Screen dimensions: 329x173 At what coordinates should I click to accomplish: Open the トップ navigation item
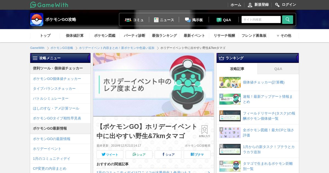[x=45, y=36]
